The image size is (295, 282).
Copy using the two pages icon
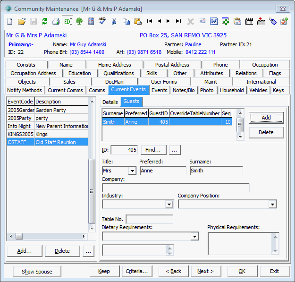point(126,21)
